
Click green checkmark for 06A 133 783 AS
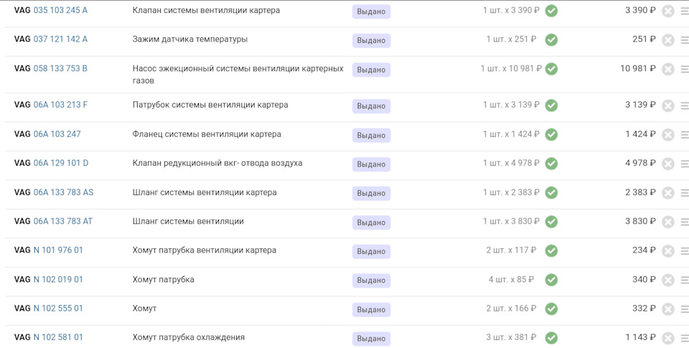click(x=551, y=193)
